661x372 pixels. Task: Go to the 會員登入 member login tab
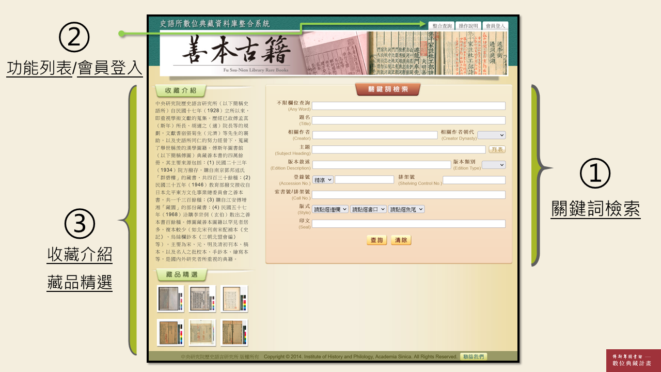(496, 26)
